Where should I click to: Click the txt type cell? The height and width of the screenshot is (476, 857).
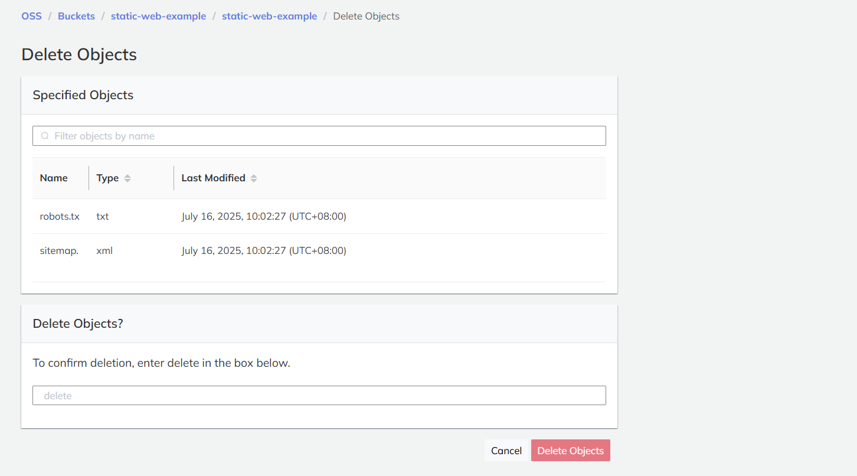(x=103, y=217)
